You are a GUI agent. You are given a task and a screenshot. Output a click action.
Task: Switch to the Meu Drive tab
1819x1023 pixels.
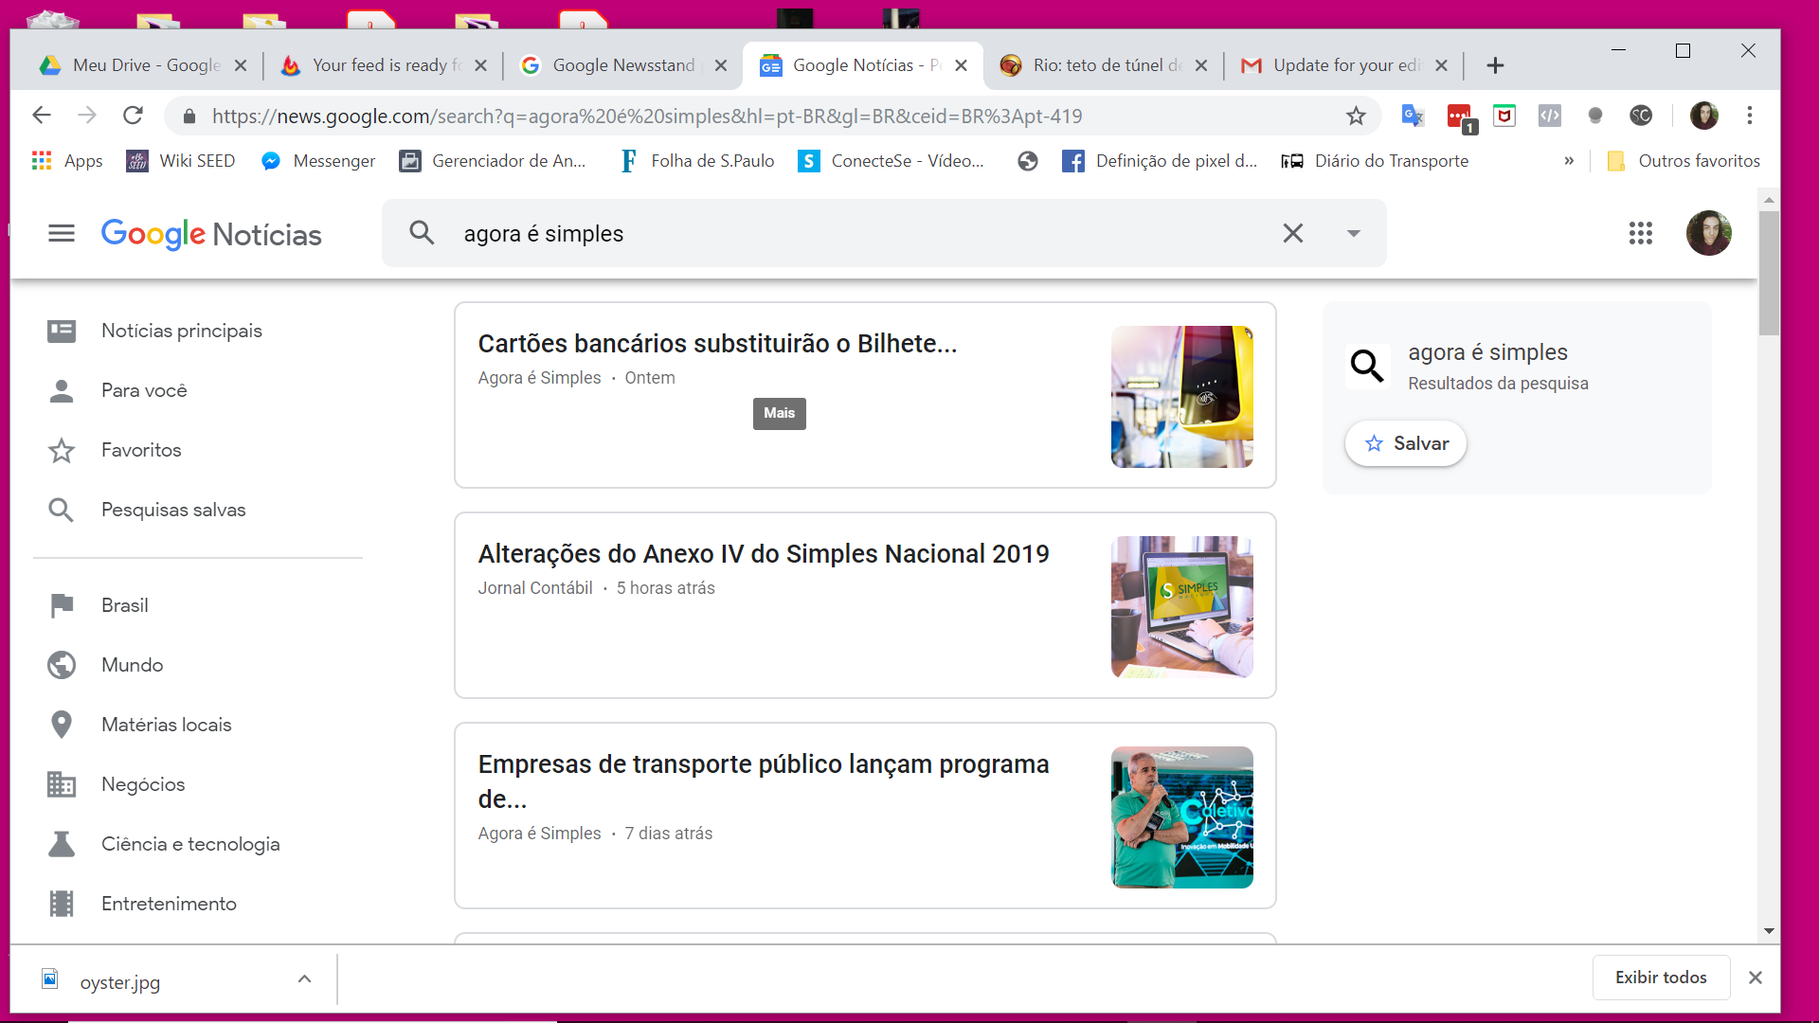pyautogui.click(x=145, y=65)
